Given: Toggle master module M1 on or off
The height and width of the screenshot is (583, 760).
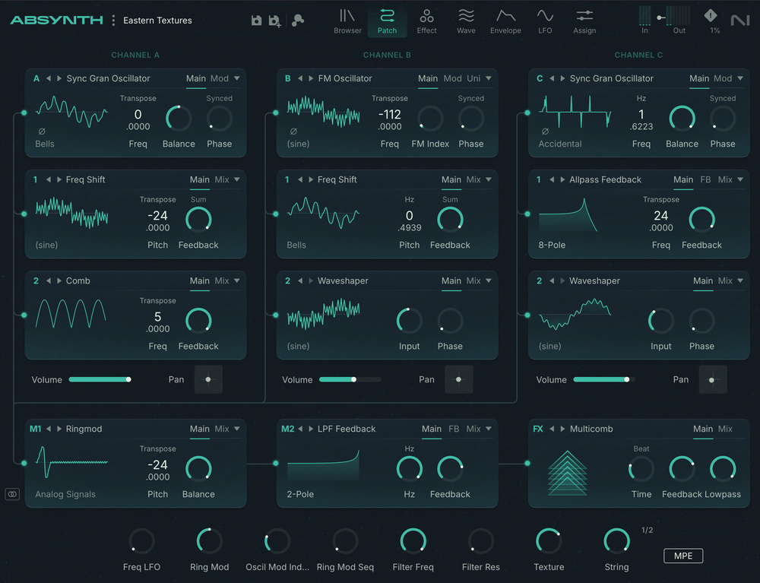Looking at the screenshot, I should point(36,429).
